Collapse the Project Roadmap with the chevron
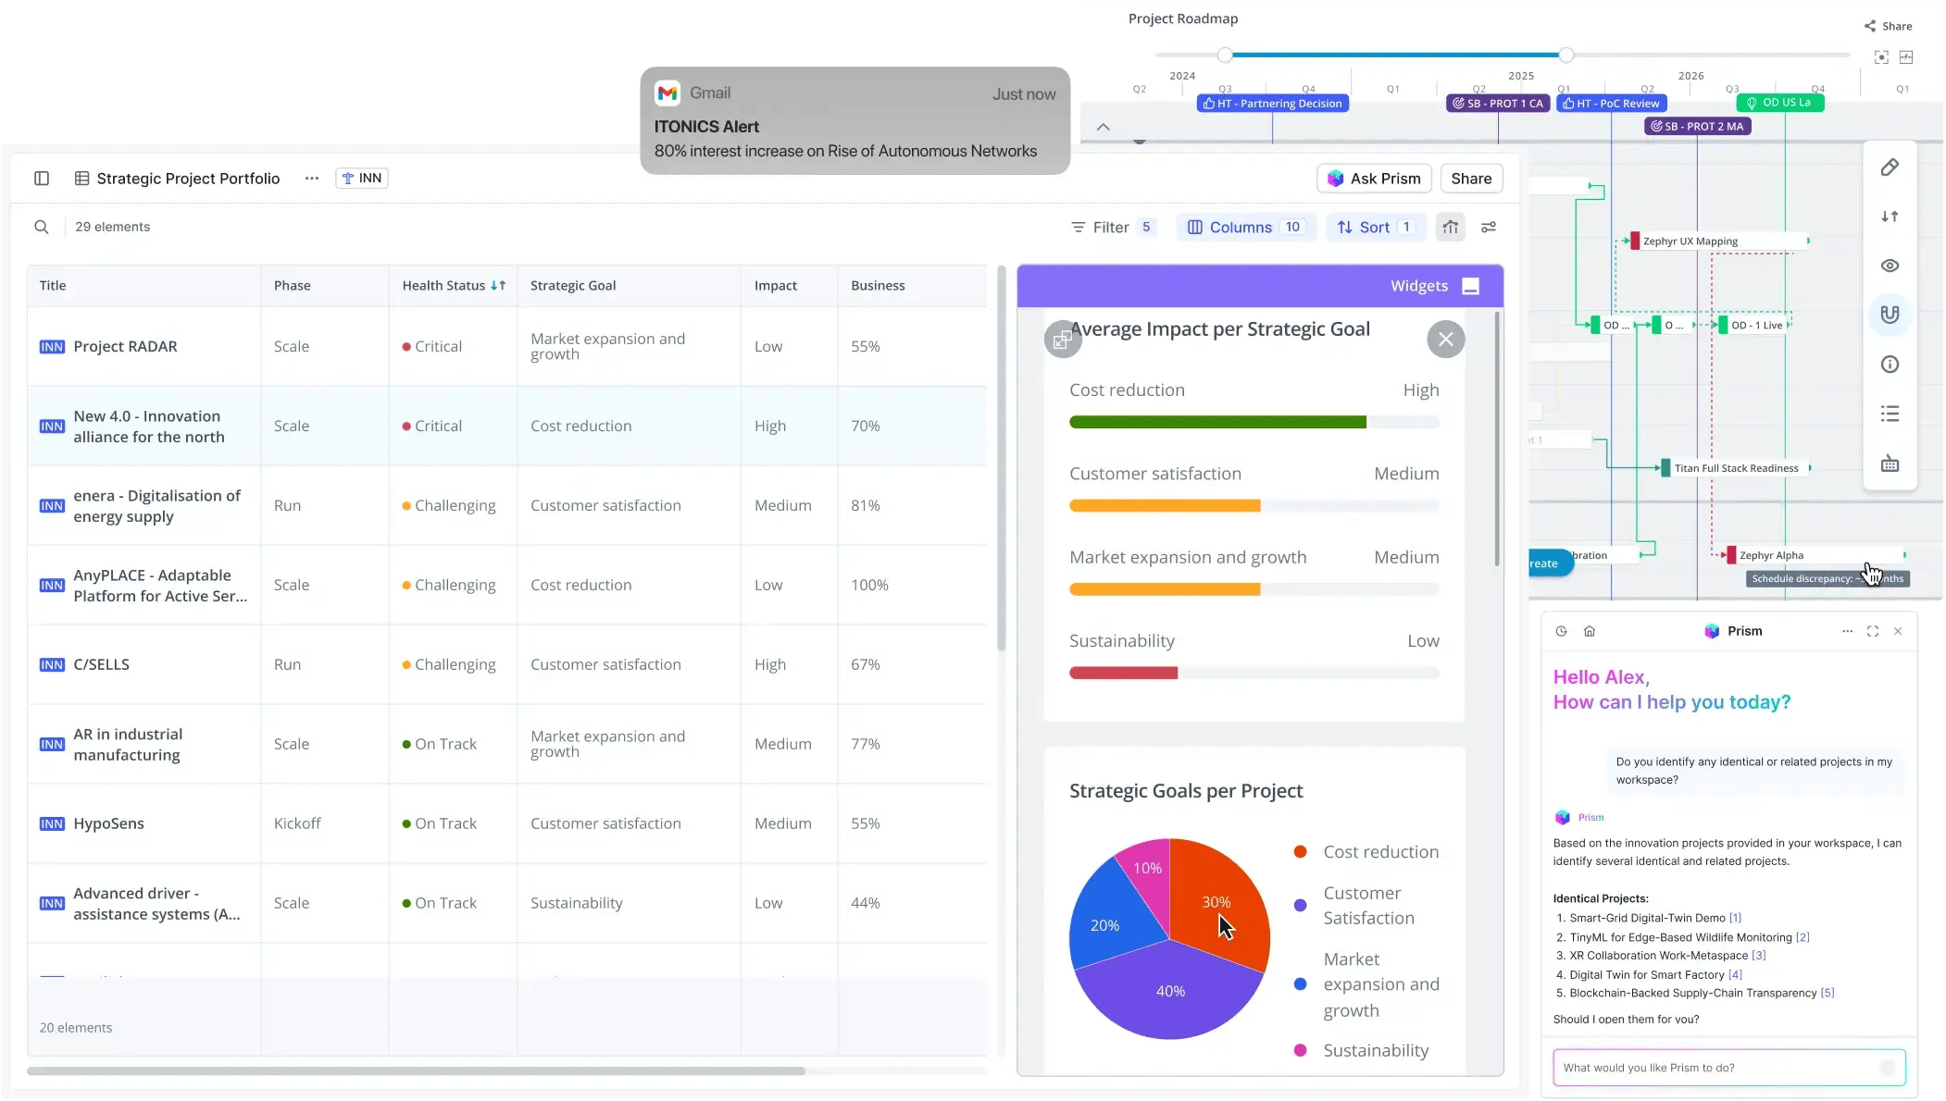Viewport: 1946px width, 1101px height. (1103, 126)
